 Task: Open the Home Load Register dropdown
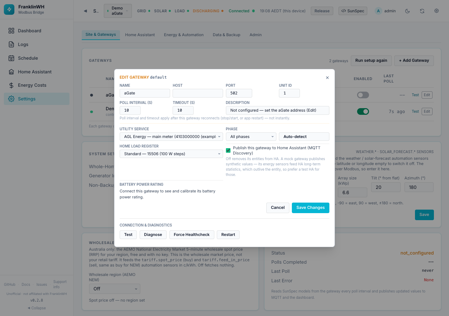coord(171,154)
